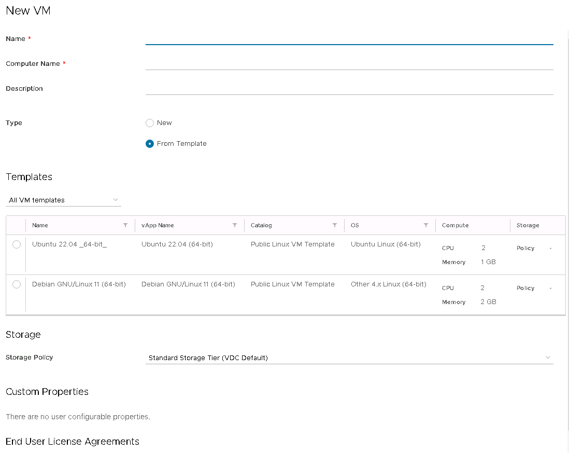Select the New type radio button
The width and height of the screenshot is (569, 453).
150,123
